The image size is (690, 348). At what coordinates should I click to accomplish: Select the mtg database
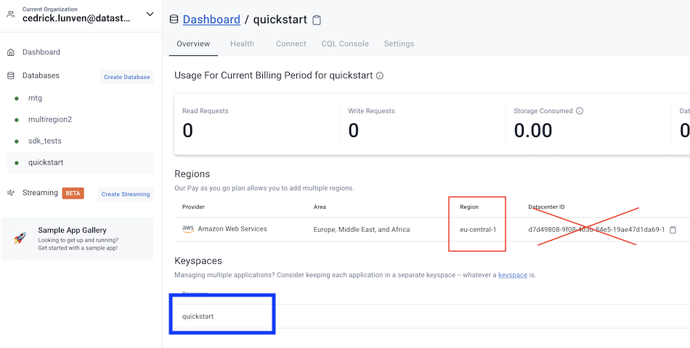(x=35, y=98)
